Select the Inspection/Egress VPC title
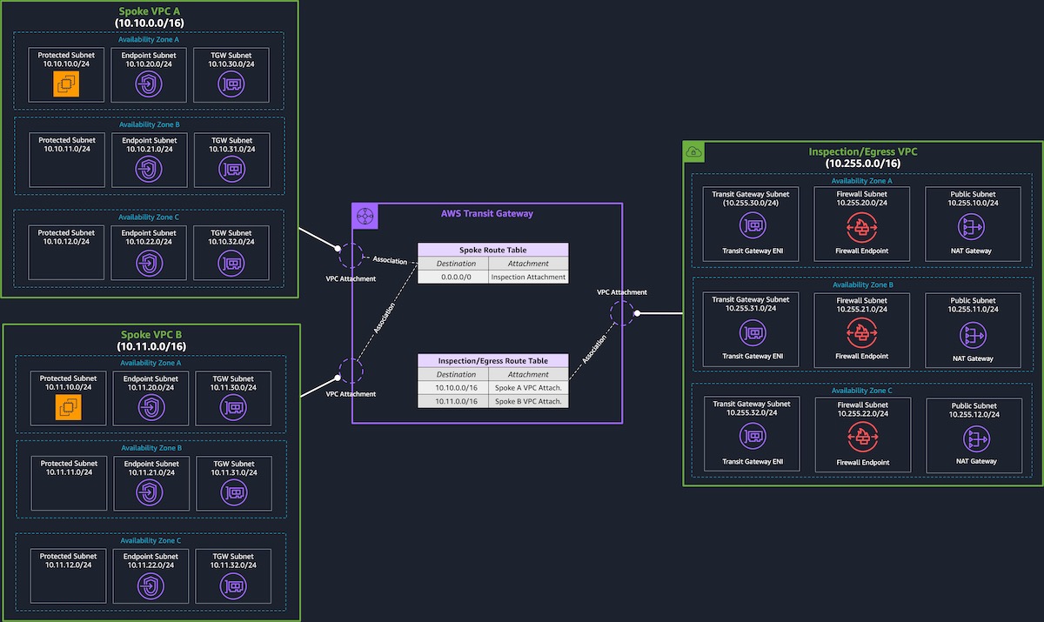The width and height of the screenshot is (1044, 622). tap(863, 151)
